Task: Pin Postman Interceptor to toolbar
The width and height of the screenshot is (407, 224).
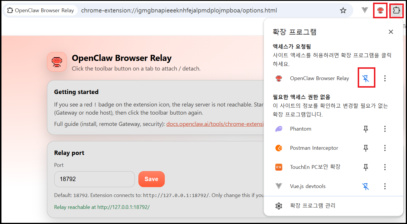Action: (366, 148)
